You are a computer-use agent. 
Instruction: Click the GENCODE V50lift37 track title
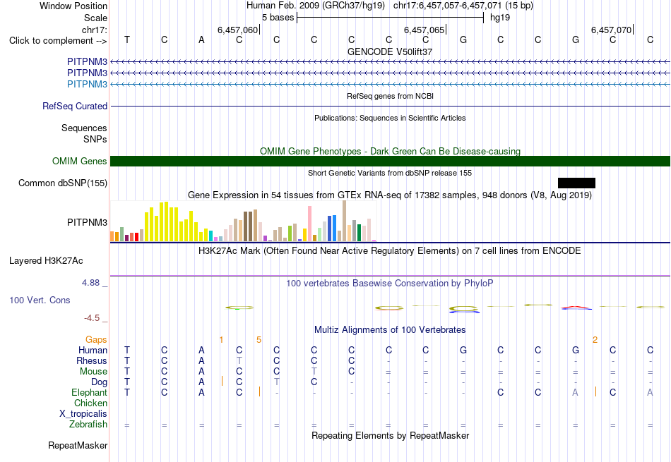[390, 51]
